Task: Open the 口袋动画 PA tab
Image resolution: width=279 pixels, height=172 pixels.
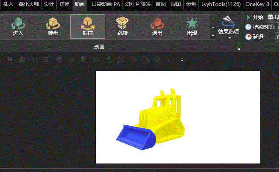Action: tap(106, 4)
